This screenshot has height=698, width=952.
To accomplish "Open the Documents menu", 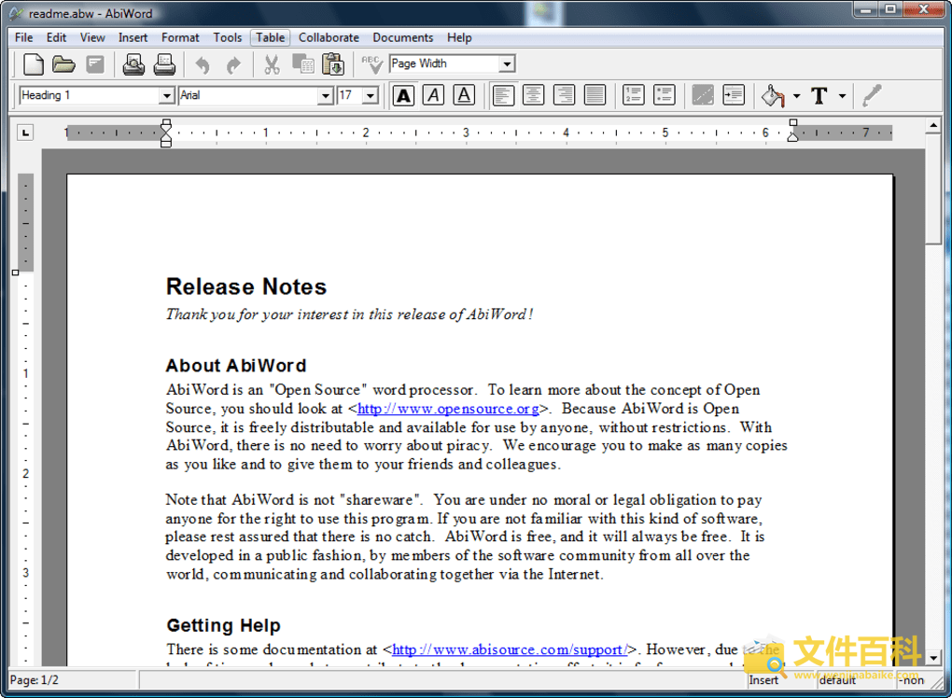I will tap(403, 37).
